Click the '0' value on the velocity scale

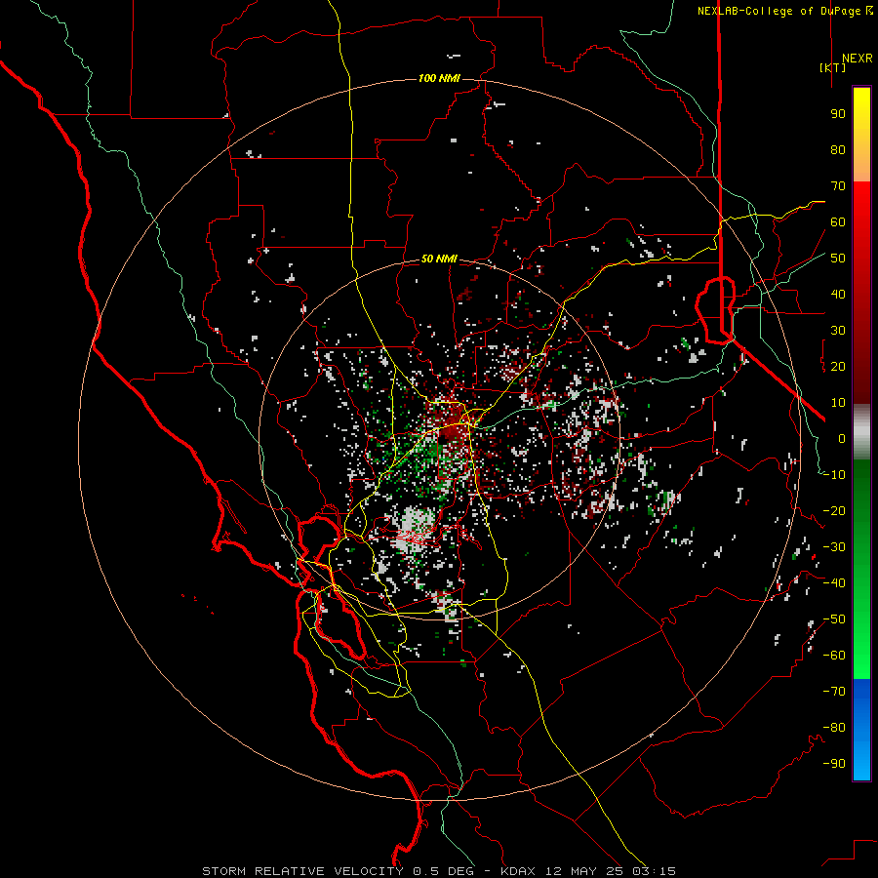click(842, 438)
